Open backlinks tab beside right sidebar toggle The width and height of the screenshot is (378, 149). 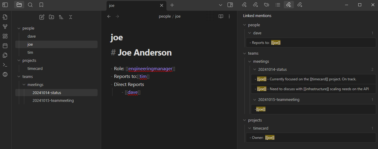pos(244,5)
